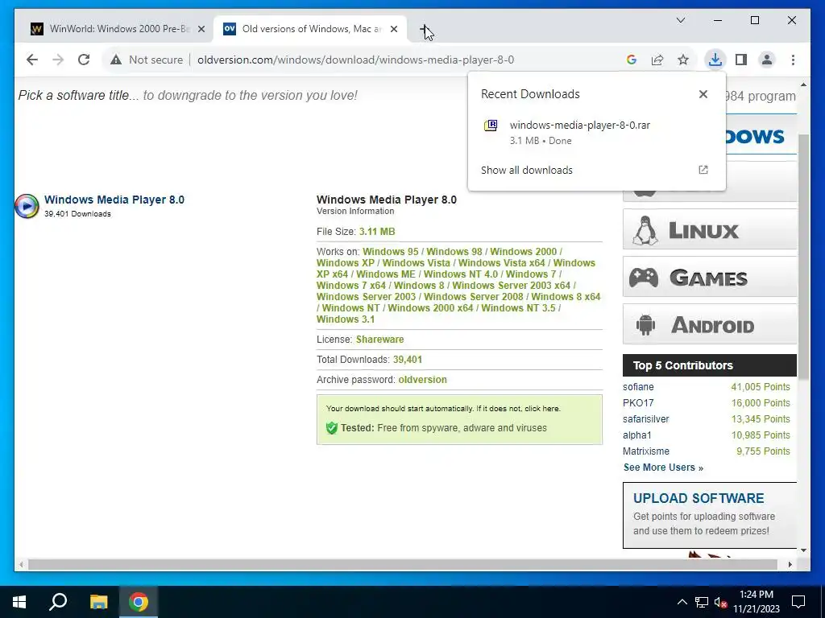Viewport: 825px width, 618px height.
Task: Click the Google search icon in the address bar
Action: (x=632, y=60)
